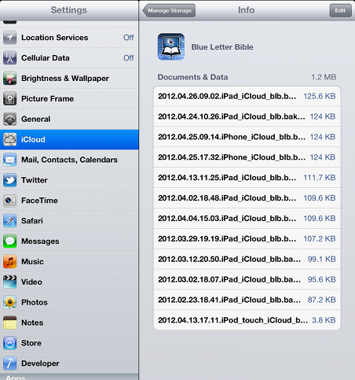Open Messages settings label
This screenshot has width=355, height=380.
[40, 242]
